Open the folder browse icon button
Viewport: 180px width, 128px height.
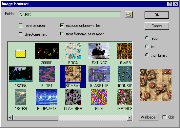(x=129, y=15)
